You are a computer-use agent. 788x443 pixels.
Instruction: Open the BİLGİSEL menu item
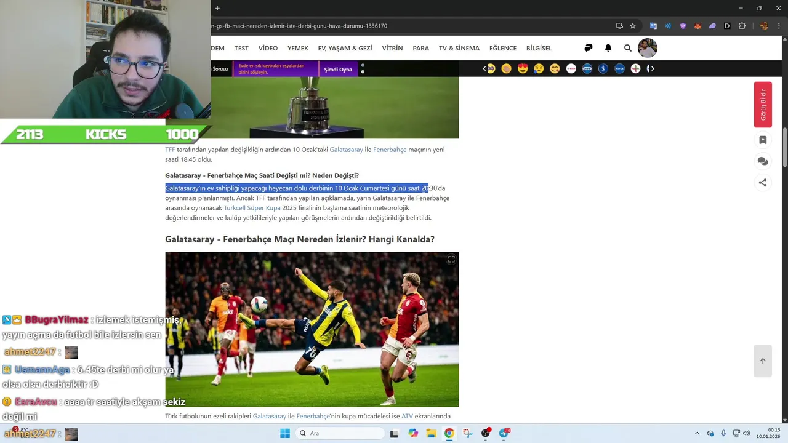click(x=539, y=48)
